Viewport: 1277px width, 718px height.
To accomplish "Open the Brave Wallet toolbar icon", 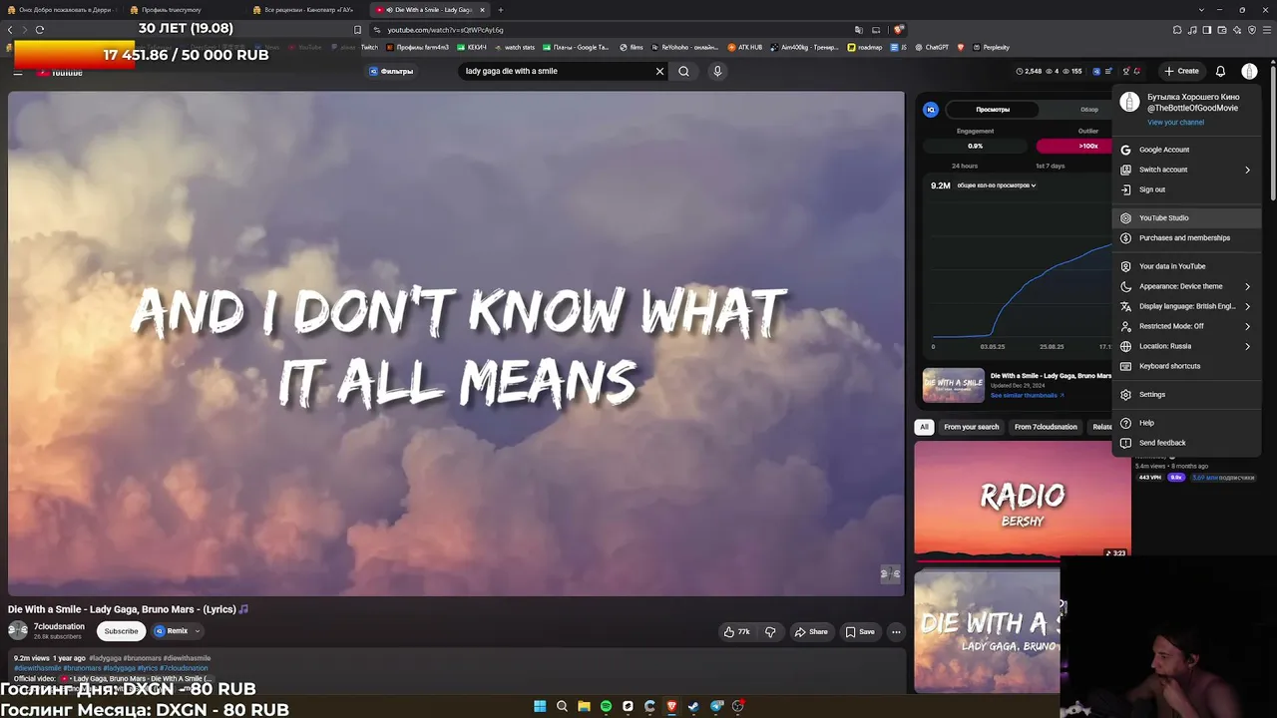I will coord(1223,30).
